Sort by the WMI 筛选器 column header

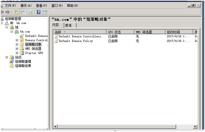pos(150,32)
